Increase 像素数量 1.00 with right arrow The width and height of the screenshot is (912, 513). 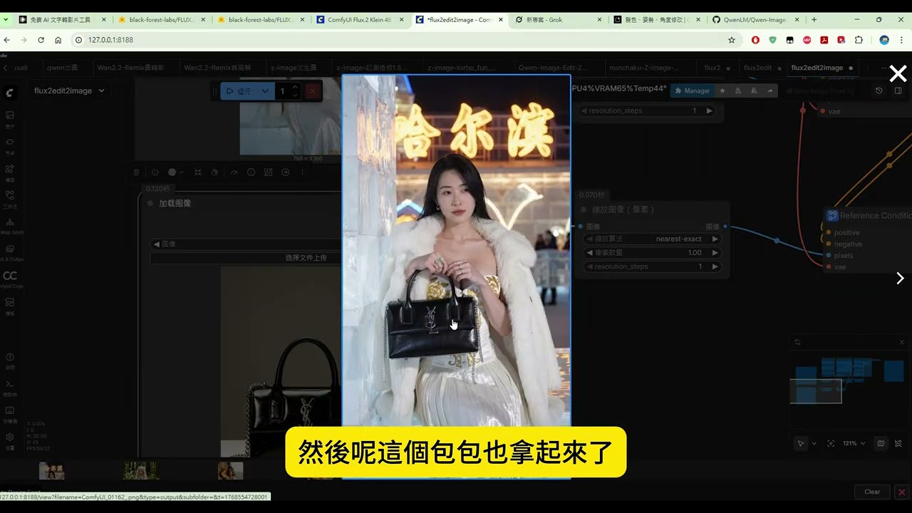click(715, 252)
